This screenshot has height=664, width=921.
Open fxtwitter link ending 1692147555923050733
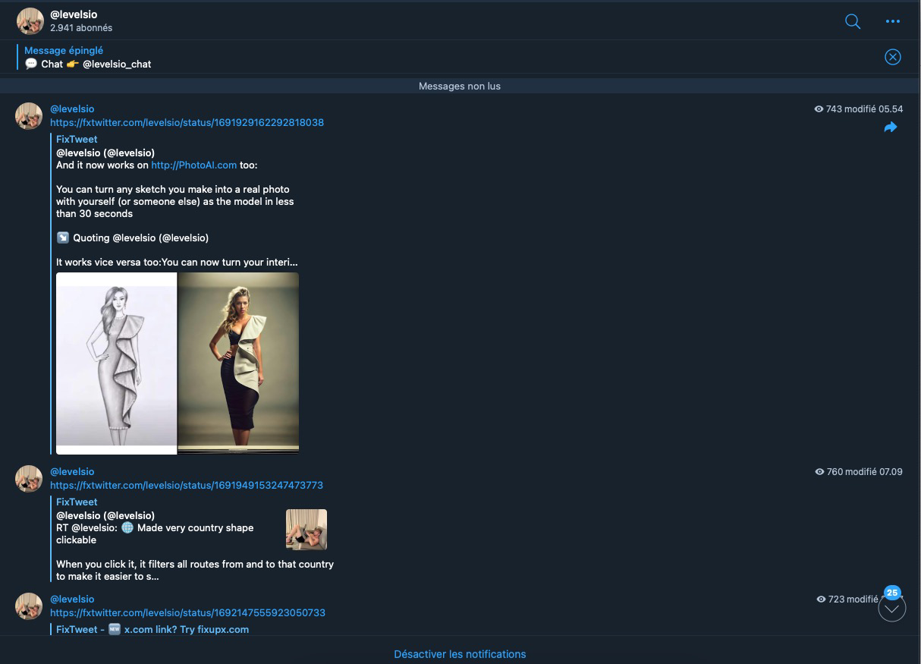pyautogui.click(x=187, y=612)
